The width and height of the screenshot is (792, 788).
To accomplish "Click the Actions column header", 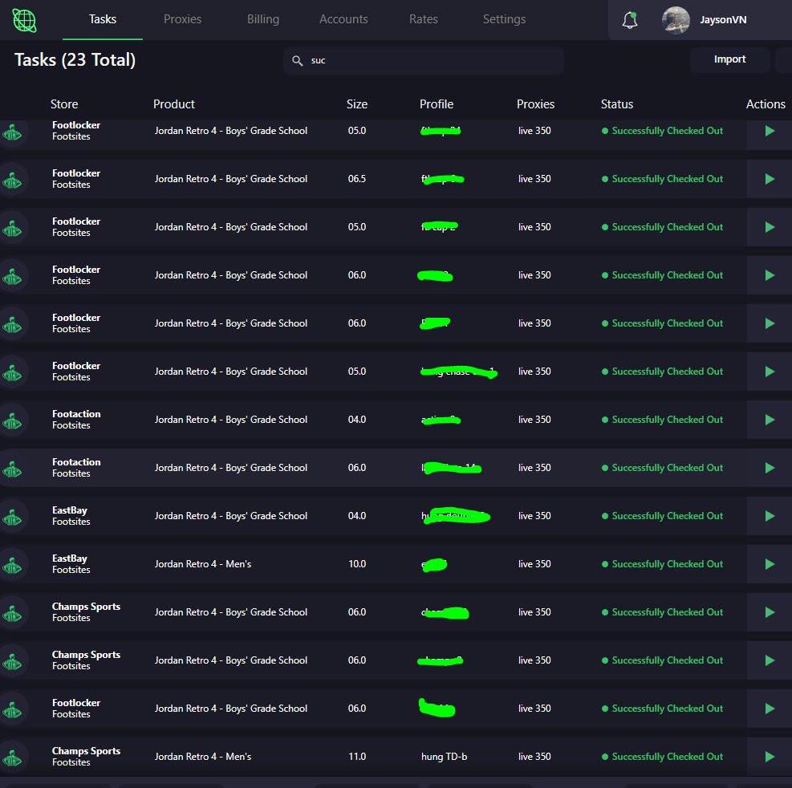I will pos(766,104).
